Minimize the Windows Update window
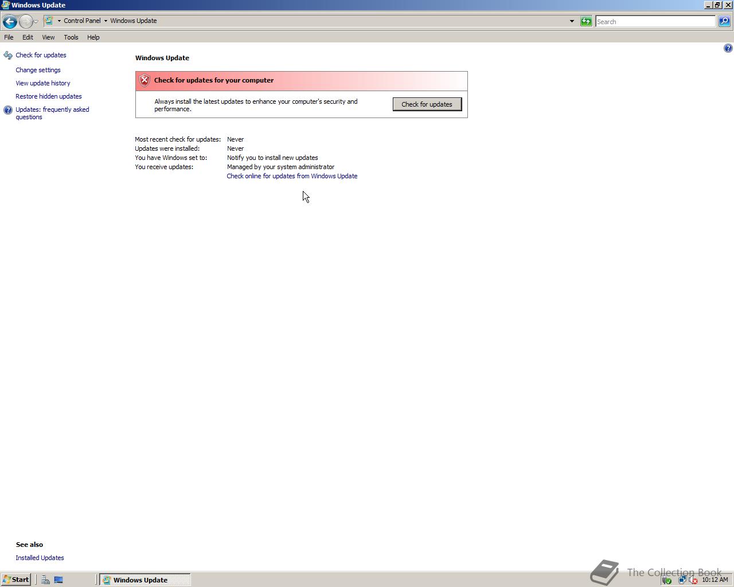Image resolution: width=734 pixels, height=587 pixels. click(708, 5)
